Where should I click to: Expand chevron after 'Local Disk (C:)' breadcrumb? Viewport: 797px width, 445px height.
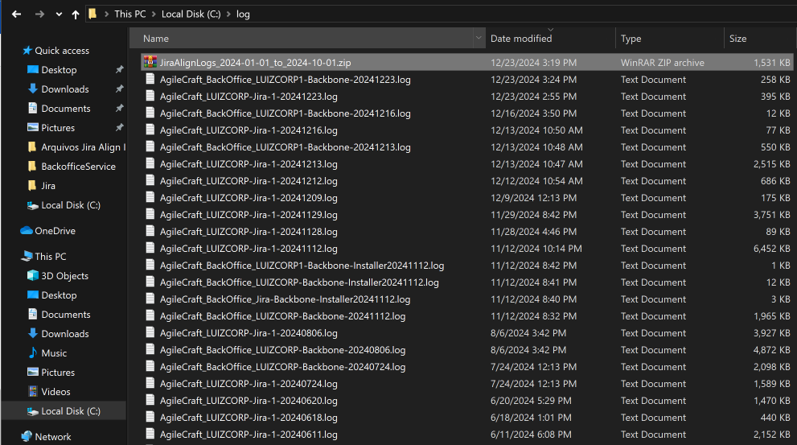coord(228,14)
